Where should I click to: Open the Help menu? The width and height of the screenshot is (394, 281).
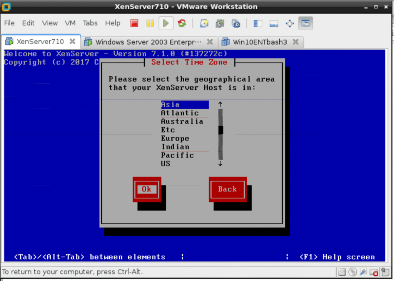(113, 23)
